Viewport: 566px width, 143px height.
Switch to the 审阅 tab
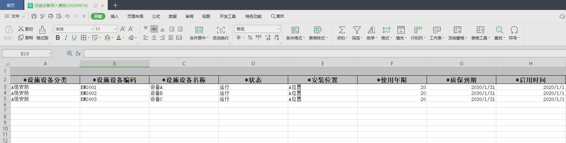(189, 16)
